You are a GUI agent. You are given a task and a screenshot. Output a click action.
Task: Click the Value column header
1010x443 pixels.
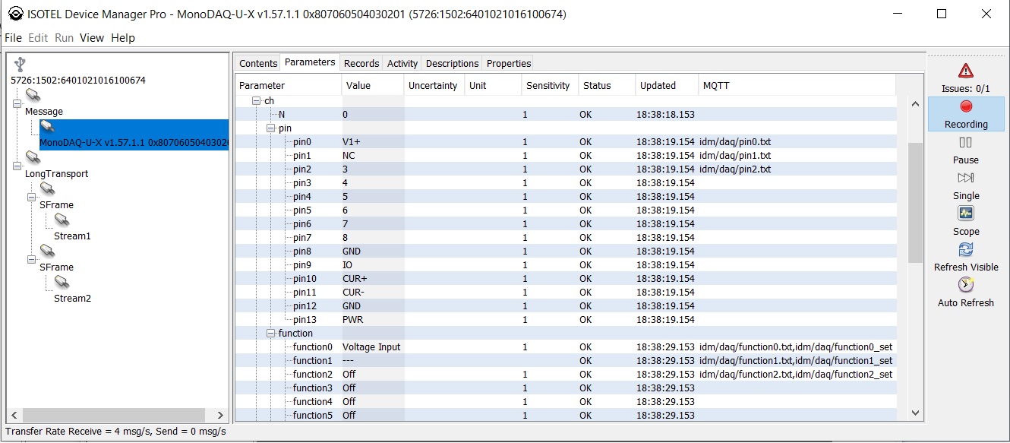373,86
